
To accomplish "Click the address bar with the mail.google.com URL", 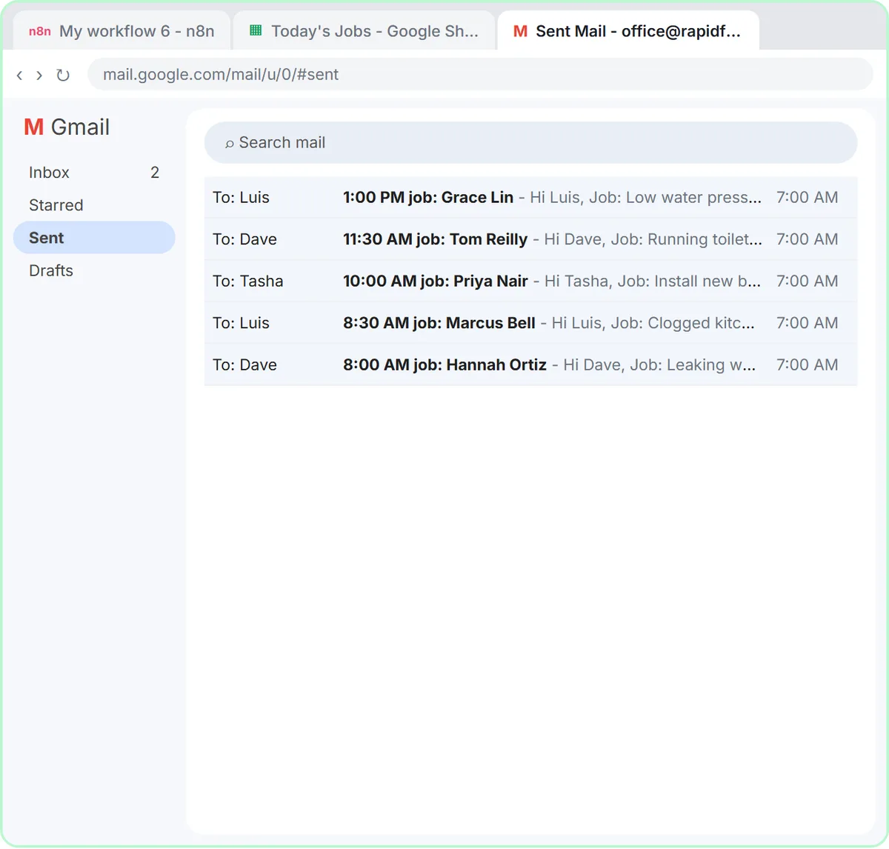I will pos(480,74).
